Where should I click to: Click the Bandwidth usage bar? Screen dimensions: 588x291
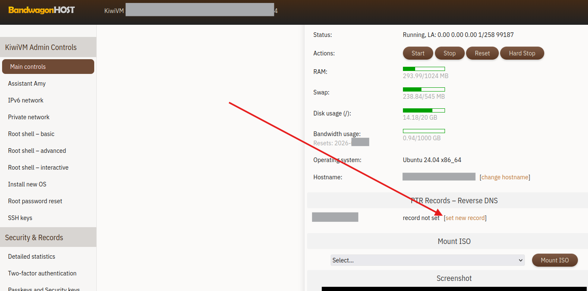click(424, 131)
